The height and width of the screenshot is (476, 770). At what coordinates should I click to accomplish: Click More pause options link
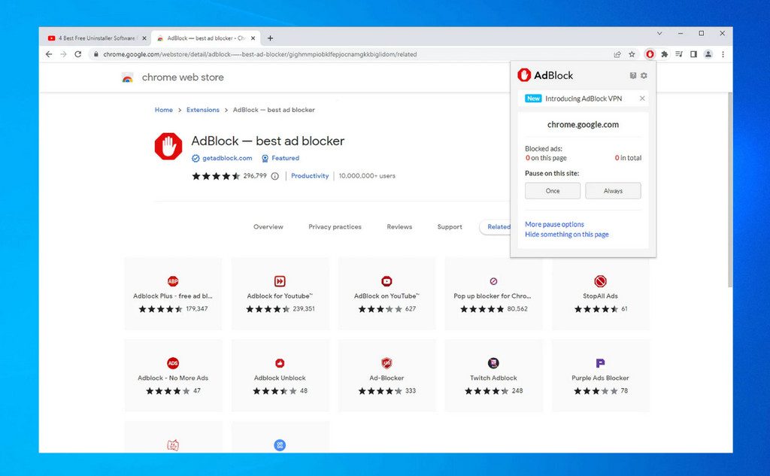tap(554, 224)
